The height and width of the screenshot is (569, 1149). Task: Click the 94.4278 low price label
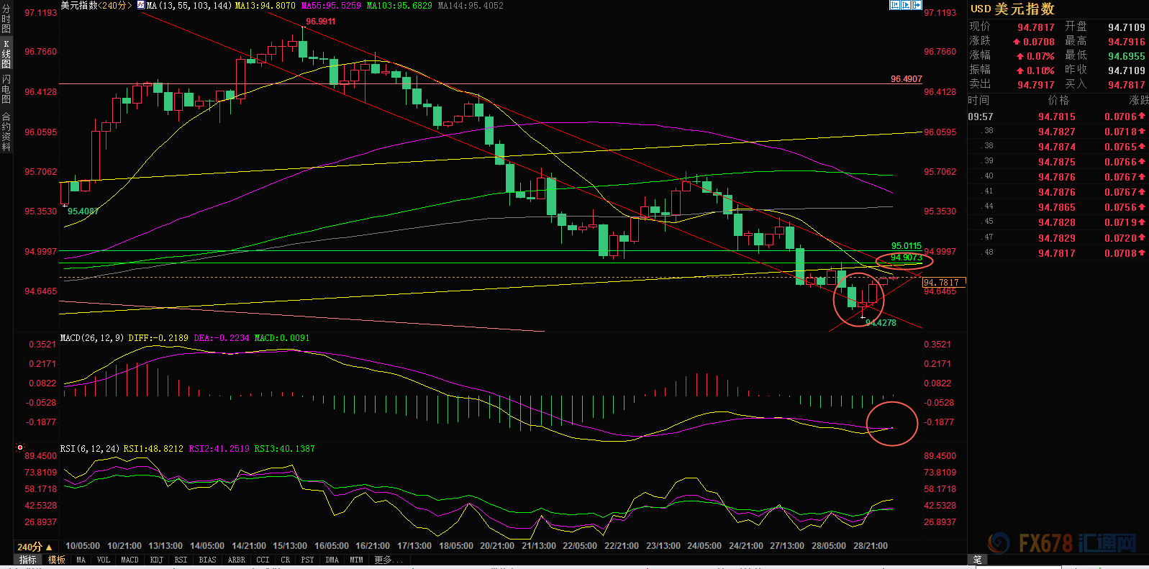[x=881, y=323]
